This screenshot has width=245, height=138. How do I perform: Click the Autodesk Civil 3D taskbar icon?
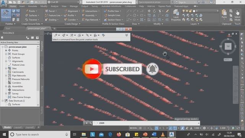171,135
